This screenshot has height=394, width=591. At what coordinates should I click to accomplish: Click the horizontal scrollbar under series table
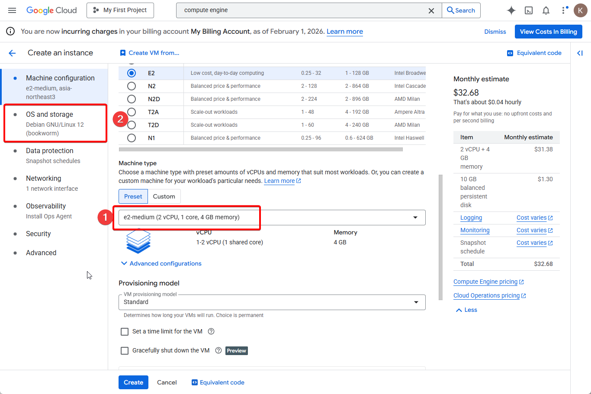(x=260, y=150)
